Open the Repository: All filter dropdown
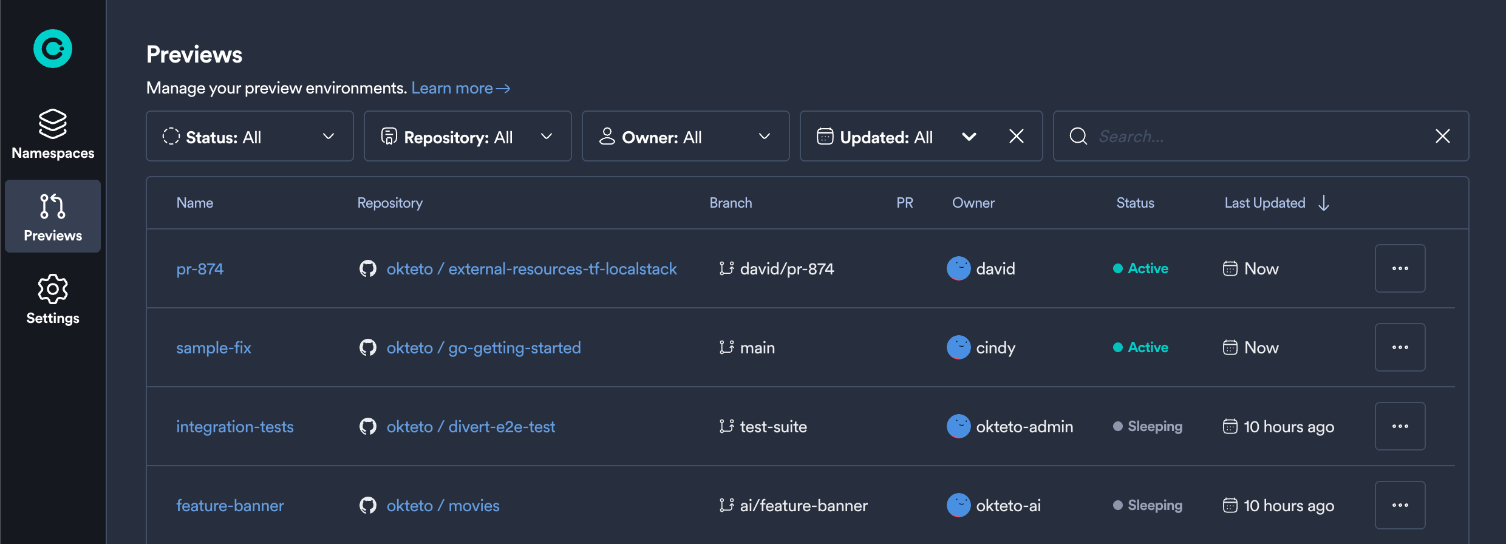1506x544 pixels. 467,137
